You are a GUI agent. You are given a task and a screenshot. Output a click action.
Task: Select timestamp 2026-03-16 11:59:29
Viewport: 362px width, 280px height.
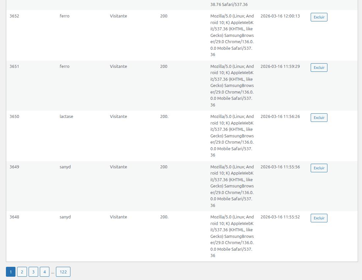point(280,67)
